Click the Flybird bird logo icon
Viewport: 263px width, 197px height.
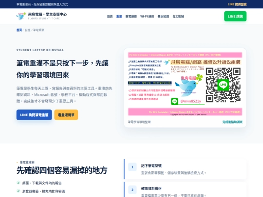21,16
